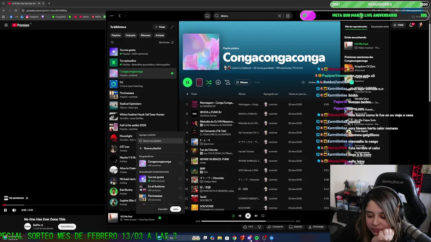The width and height of the screenshot is (431, 242).
Task: Skip to the next track in the player bar
Action: point(256,216)
